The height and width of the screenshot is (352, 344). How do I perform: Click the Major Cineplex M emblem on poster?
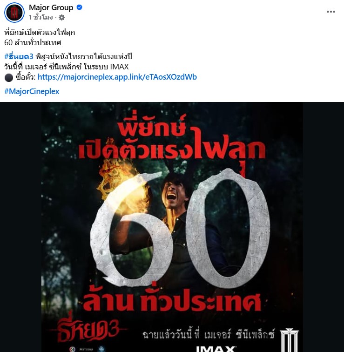[x=290, y=340]
